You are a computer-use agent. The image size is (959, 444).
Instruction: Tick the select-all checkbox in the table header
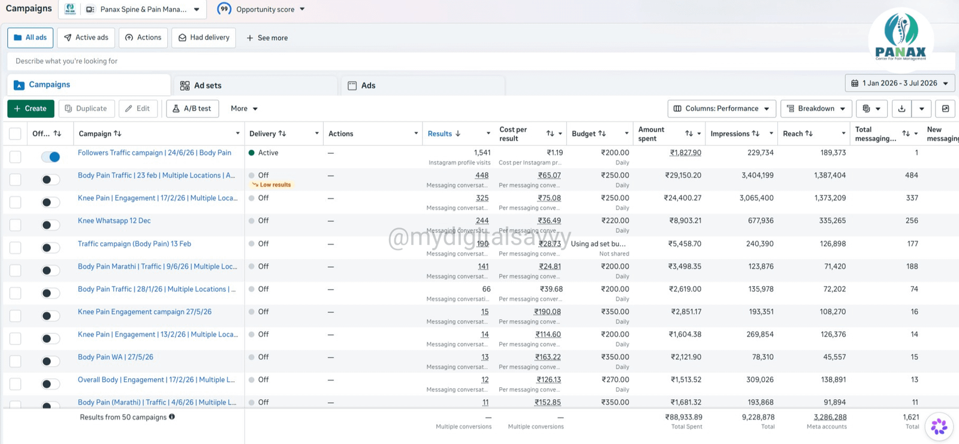point(15,134)
